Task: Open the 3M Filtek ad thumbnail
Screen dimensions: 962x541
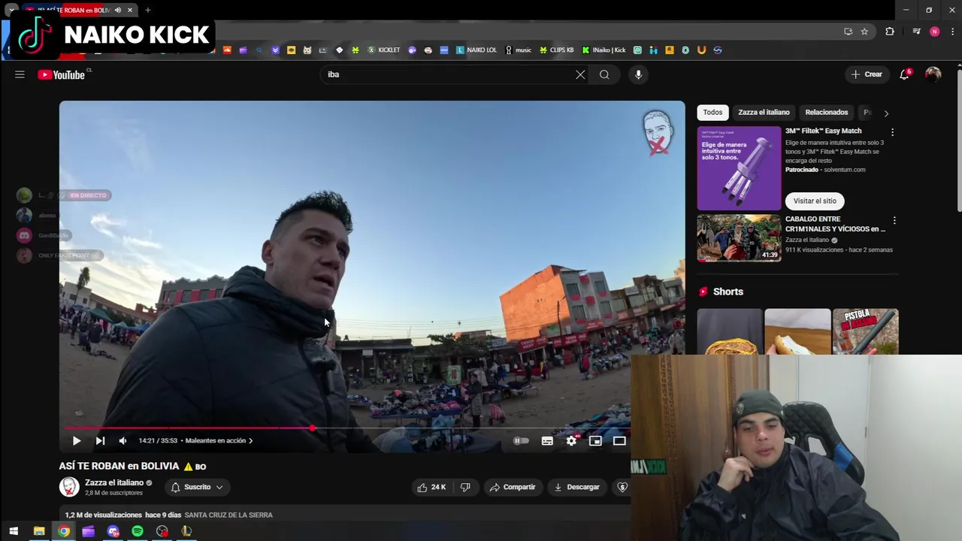Action: click(x=739, y=168)
